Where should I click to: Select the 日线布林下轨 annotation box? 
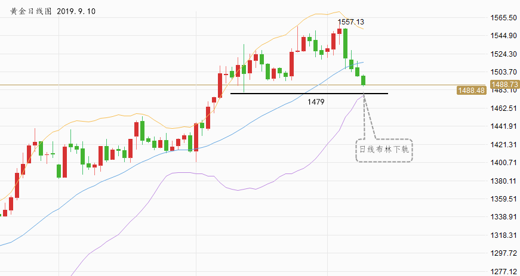pos(383,150)
